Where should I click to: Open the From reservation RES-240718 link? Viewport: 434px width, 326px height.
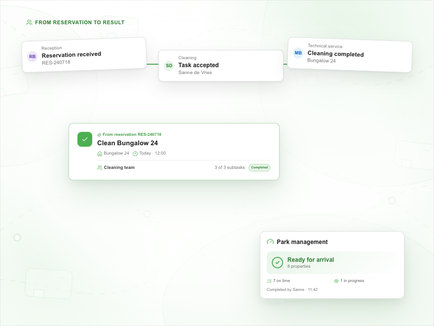tap(132, 134)
